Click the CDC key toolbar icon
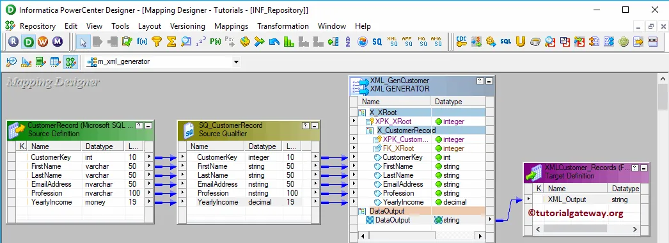The image size is (669, 243). pyautogui.click(x=462, y=42)
